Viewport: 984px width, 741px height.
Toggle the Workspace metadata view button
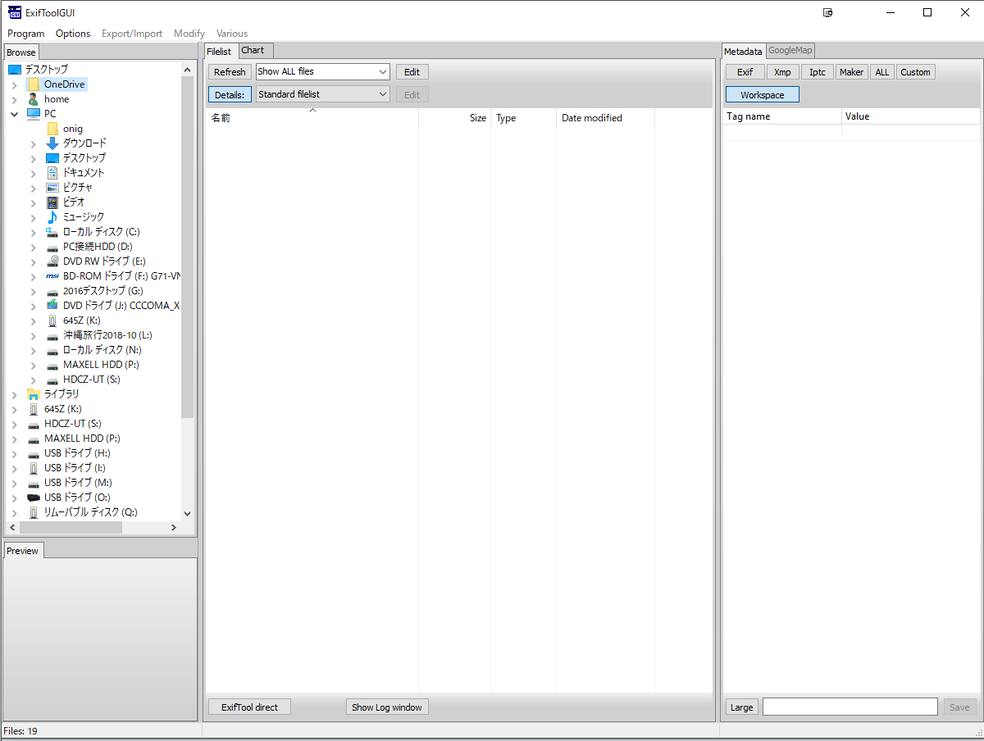tap(762, 95)
